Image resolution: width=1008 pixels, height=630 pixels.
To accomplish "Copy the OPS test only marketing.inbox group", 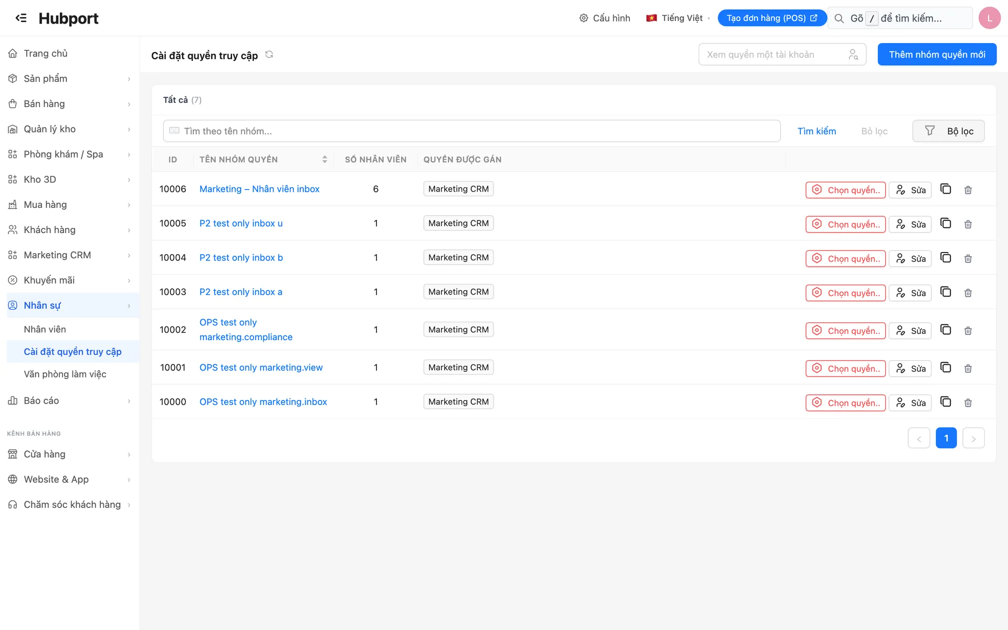I will 946,402.
